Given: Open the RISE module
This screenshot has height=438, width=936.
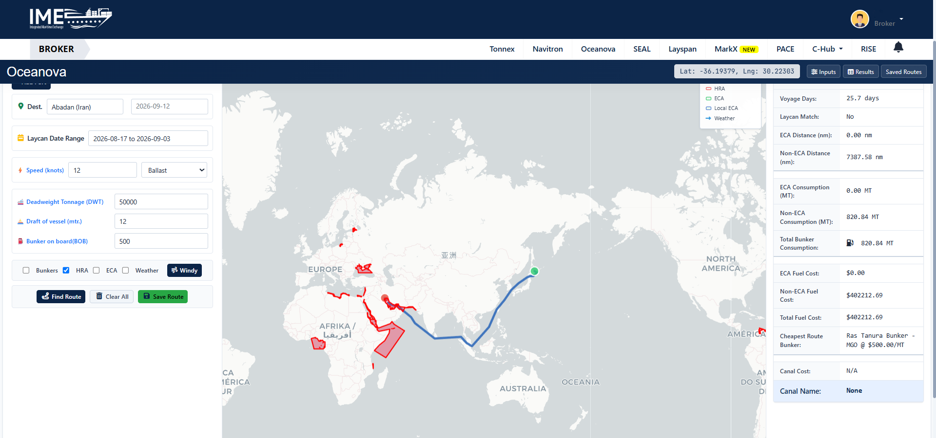Looking at the screenshot, I should pyautogui.click(x=868, y=49).
